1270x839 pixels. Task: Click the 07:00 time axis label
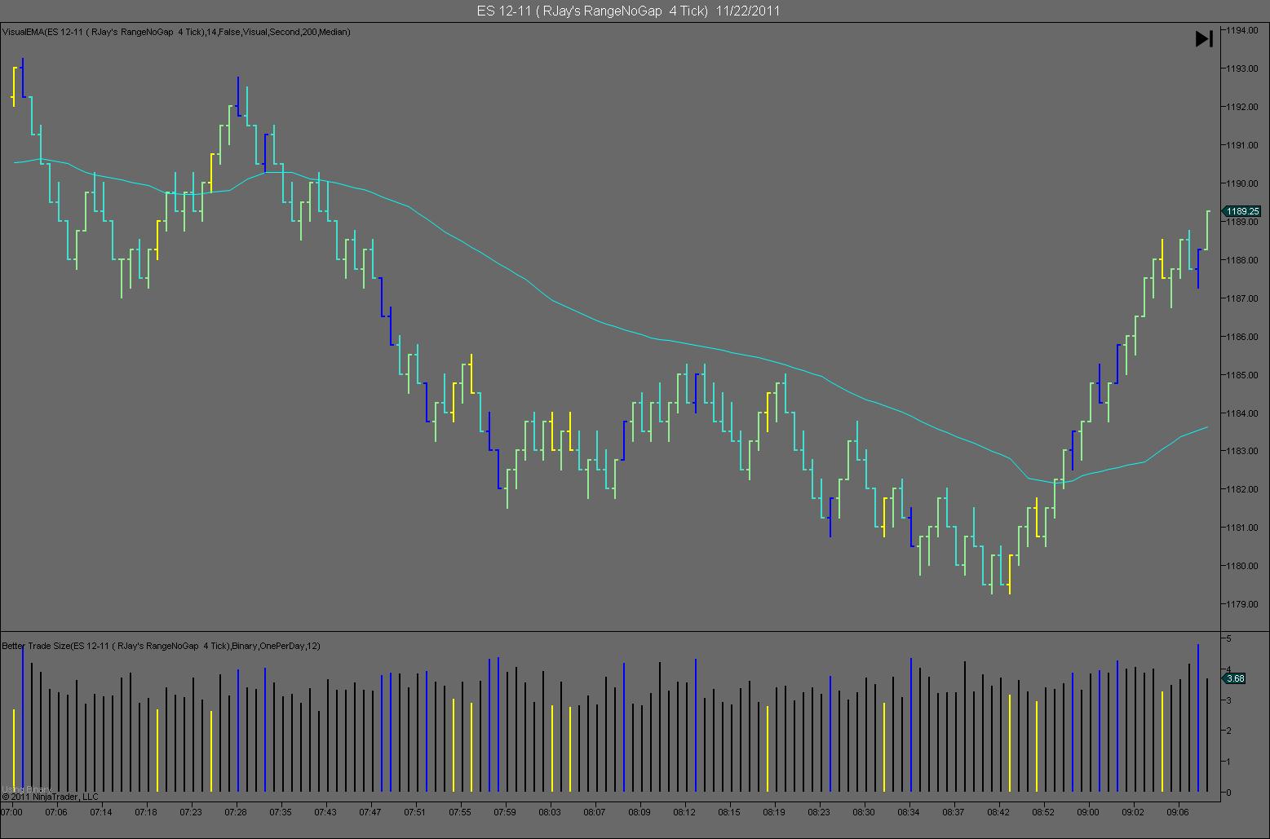(12, 812)
